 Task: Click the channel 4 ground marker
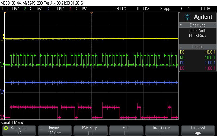(x=2, y=117)
